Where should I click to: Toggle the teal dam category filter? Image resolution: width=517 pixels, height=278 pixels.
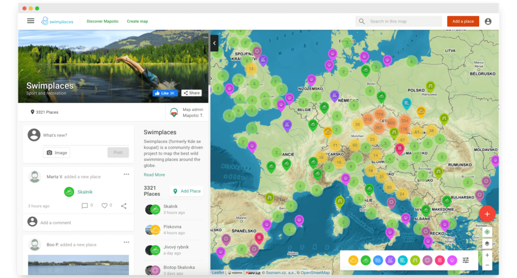[402, 260]
